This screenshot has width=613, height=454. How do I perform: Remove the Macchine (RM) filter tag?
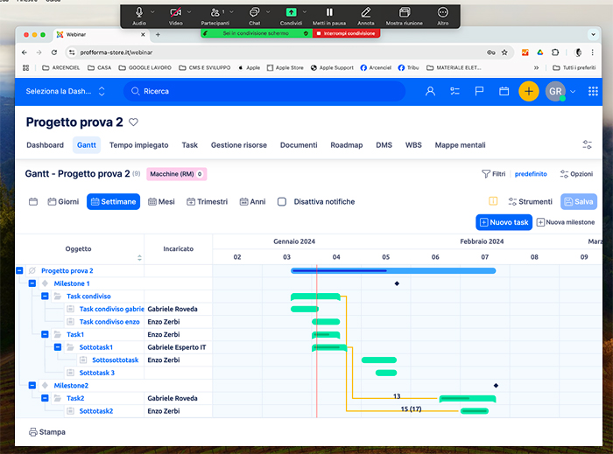pos(200,174)
